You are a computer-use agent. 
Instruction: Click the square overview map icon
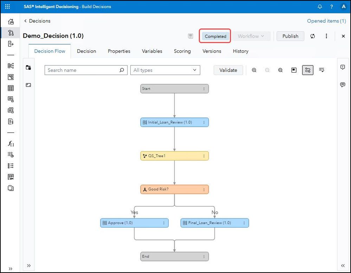(294, 70)
